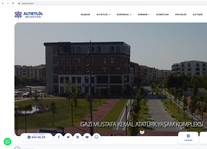Expand the GÜNDEM + menu

(143, 15)
